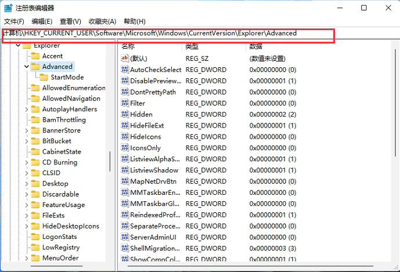This screenshot has height=272, width=400.
Task: Select the IconsOnly DWORD value icon
Action: pos(125,147)
